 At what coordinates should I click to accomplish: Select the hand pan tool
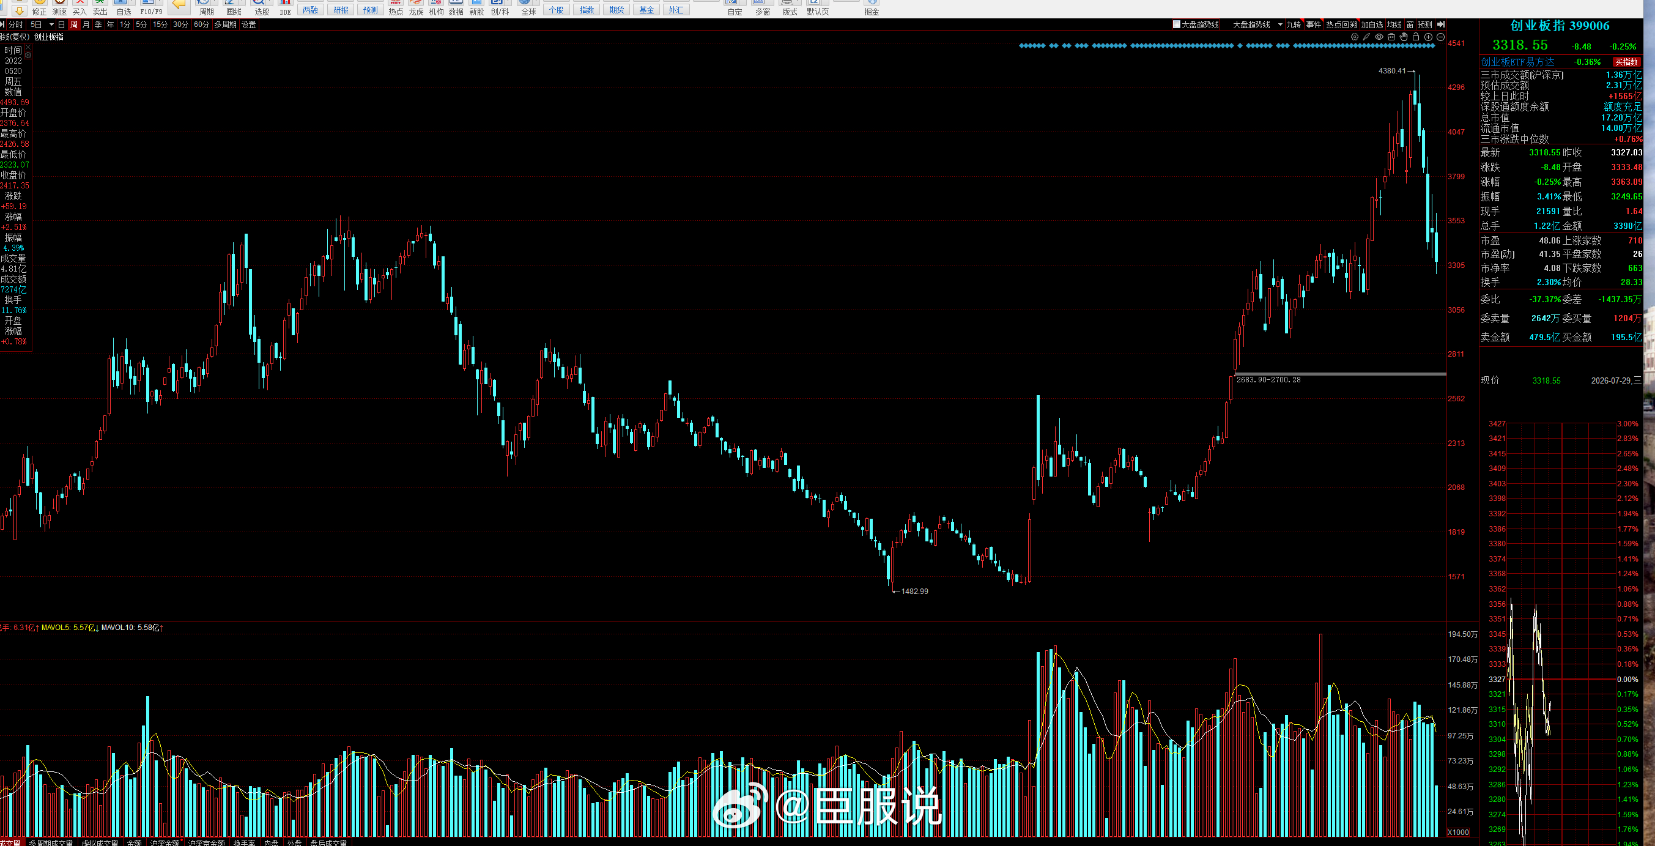(1404, 37)
